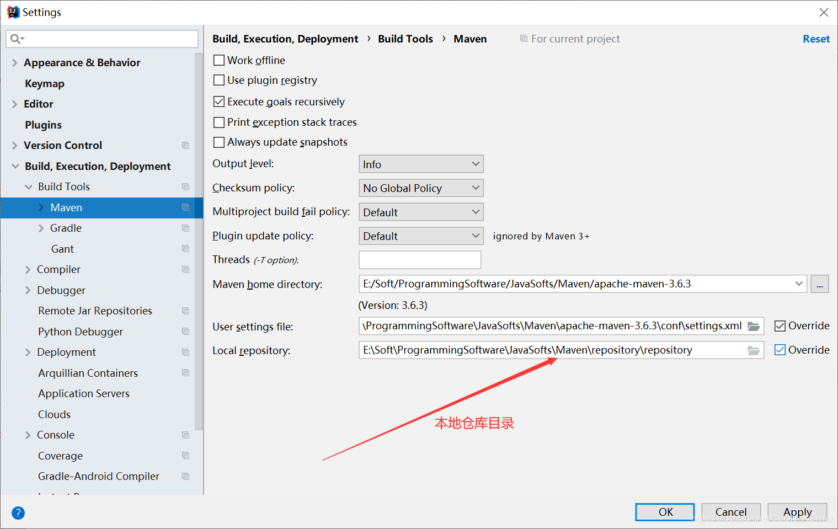Open folder browser for User settings file
The height and width of the screenshot is (529, 838).
pyautogui.click(x=754, y=326)
